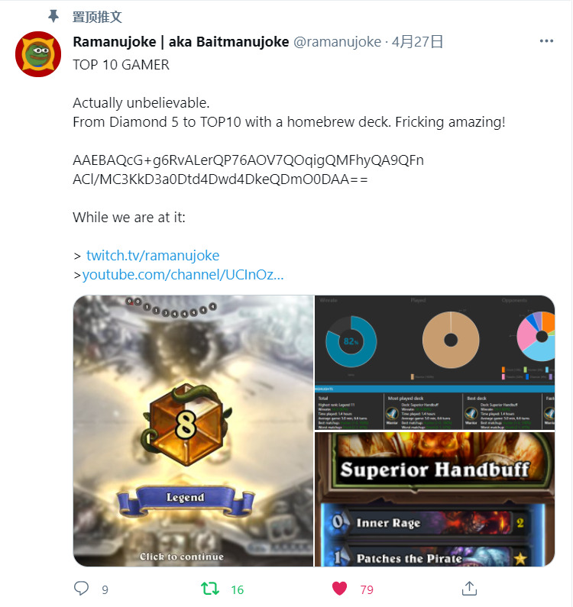
Task: Click the Ramanujoke display name
Action: [x=181, y=42]
